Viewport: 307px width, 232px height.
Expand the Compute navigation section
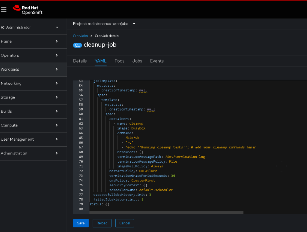click(x=33, y=125)
